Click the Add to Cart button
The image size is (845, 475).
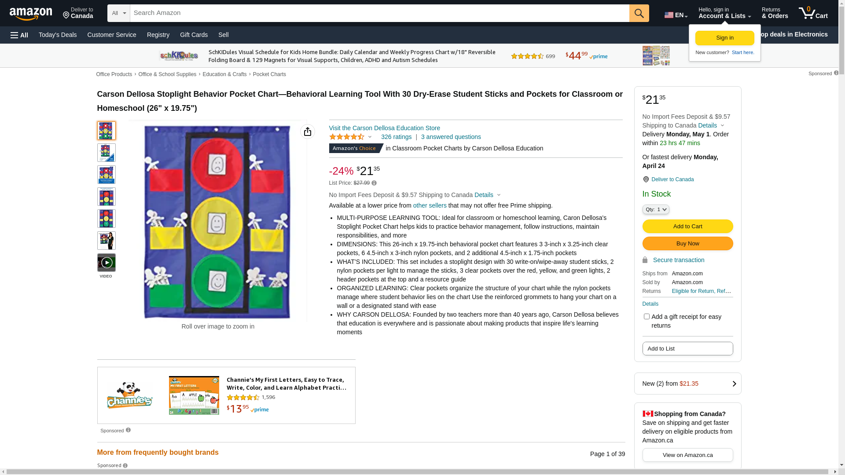(x=687, y=227)
